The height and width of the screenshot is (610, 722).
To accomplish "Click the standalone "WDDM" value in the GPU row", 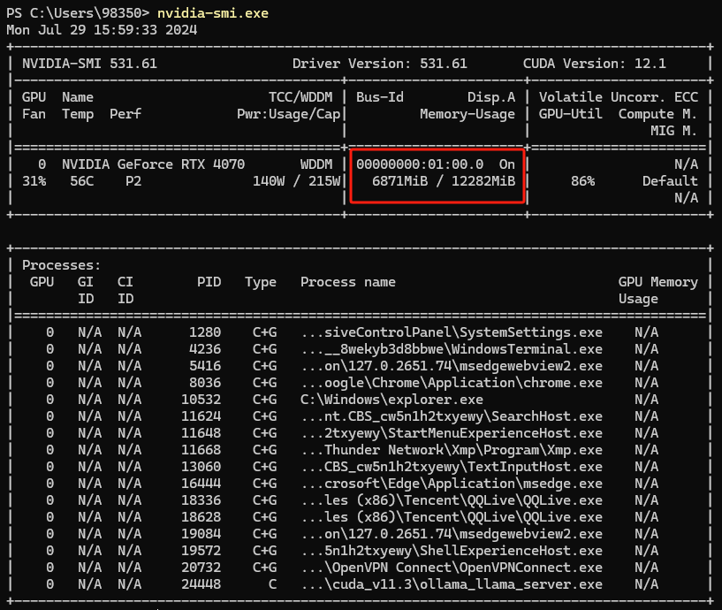I will click(x=316, y=164).
